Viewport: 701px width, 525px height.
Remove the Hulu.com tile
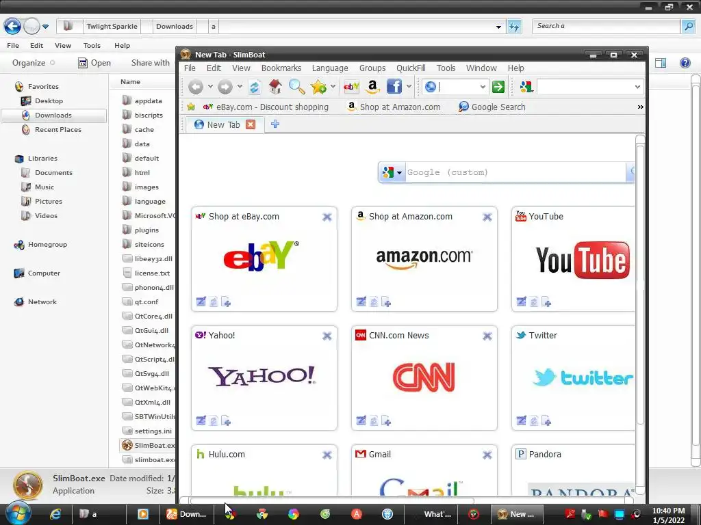(327, 455)
